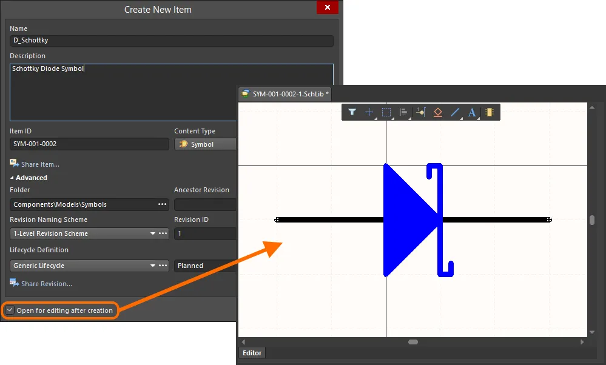Select the Place Pin tool
The height and width of the screenshot is (365, 606).
point(420,112)
